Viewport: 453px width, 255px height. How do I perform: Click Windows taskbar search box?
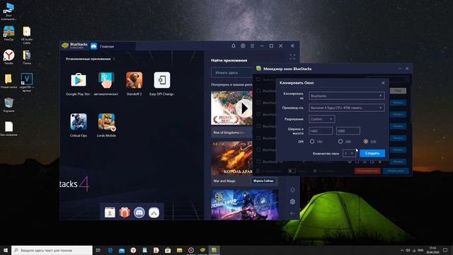[52, 250]
